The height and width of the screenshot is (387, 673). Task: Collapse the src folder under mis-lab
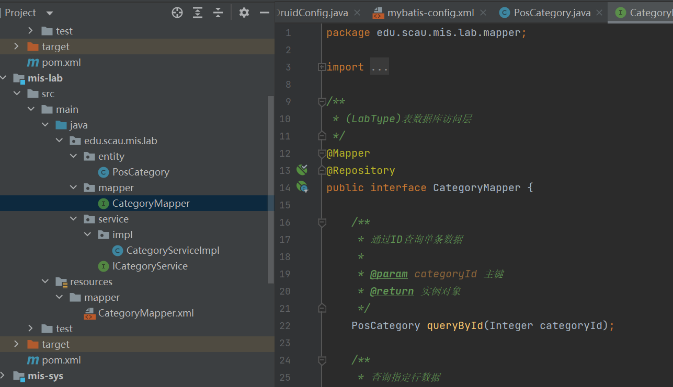point(17,93)
